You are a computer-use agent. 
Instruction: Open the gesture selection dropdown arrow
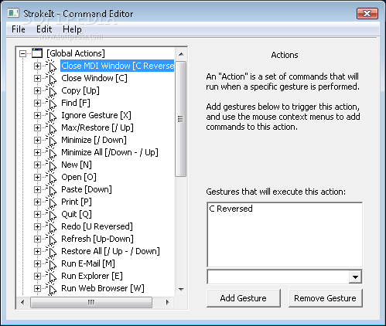pyautogui.click(x=355, y=277)
